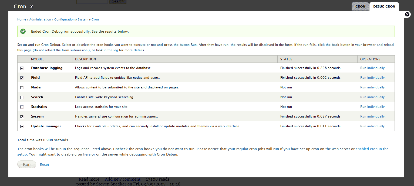The width and height of the screenshot is (414, 186).
Task: Tick the Statistics module checkbox
Action: pos(22,107)
